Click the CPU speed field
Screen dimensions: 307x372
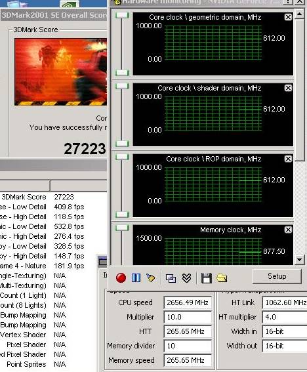pyautogui.click(x=188, y=302)
